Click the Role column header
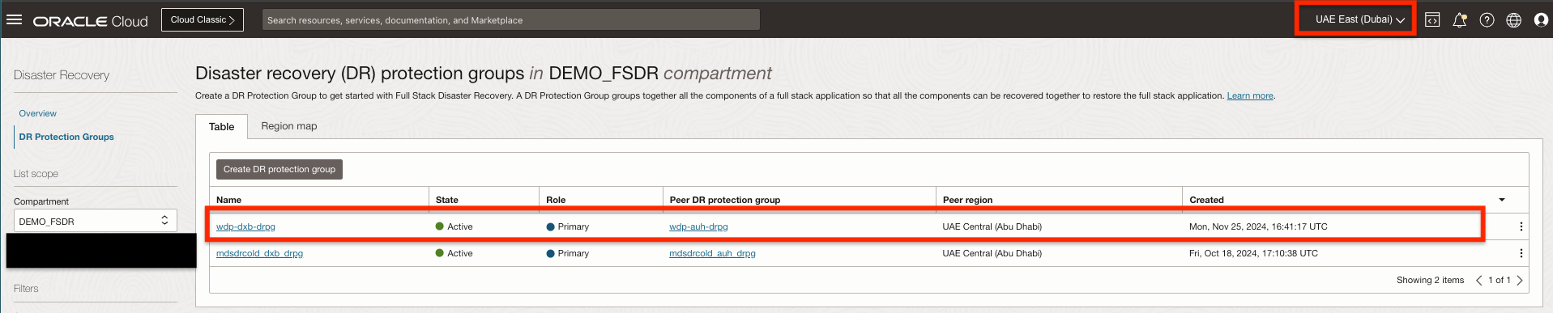This screenshot has height=313, width=1553. click(556, 200)
